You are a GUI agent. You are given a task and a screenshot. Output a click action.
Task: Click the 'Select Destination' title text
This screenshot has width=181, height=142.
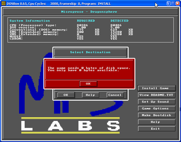coord(90,52)
